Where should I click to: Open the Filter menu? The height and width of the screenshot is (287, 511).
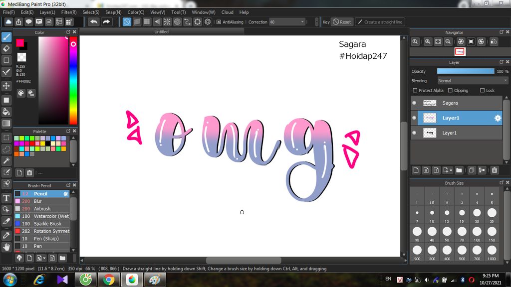point(69,12)
